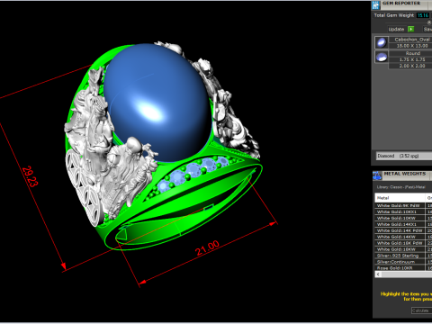Click the Gem Reporter panel icon
The width and height of the screenshot is (432, 324).
click(x=375, y=5)
